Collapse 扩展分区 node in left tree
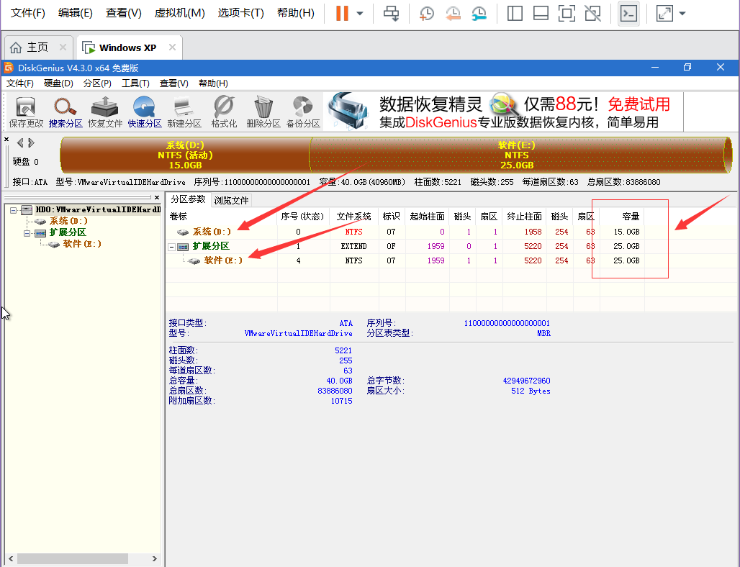Screen dimensions: 740x567 click(27, 233)
